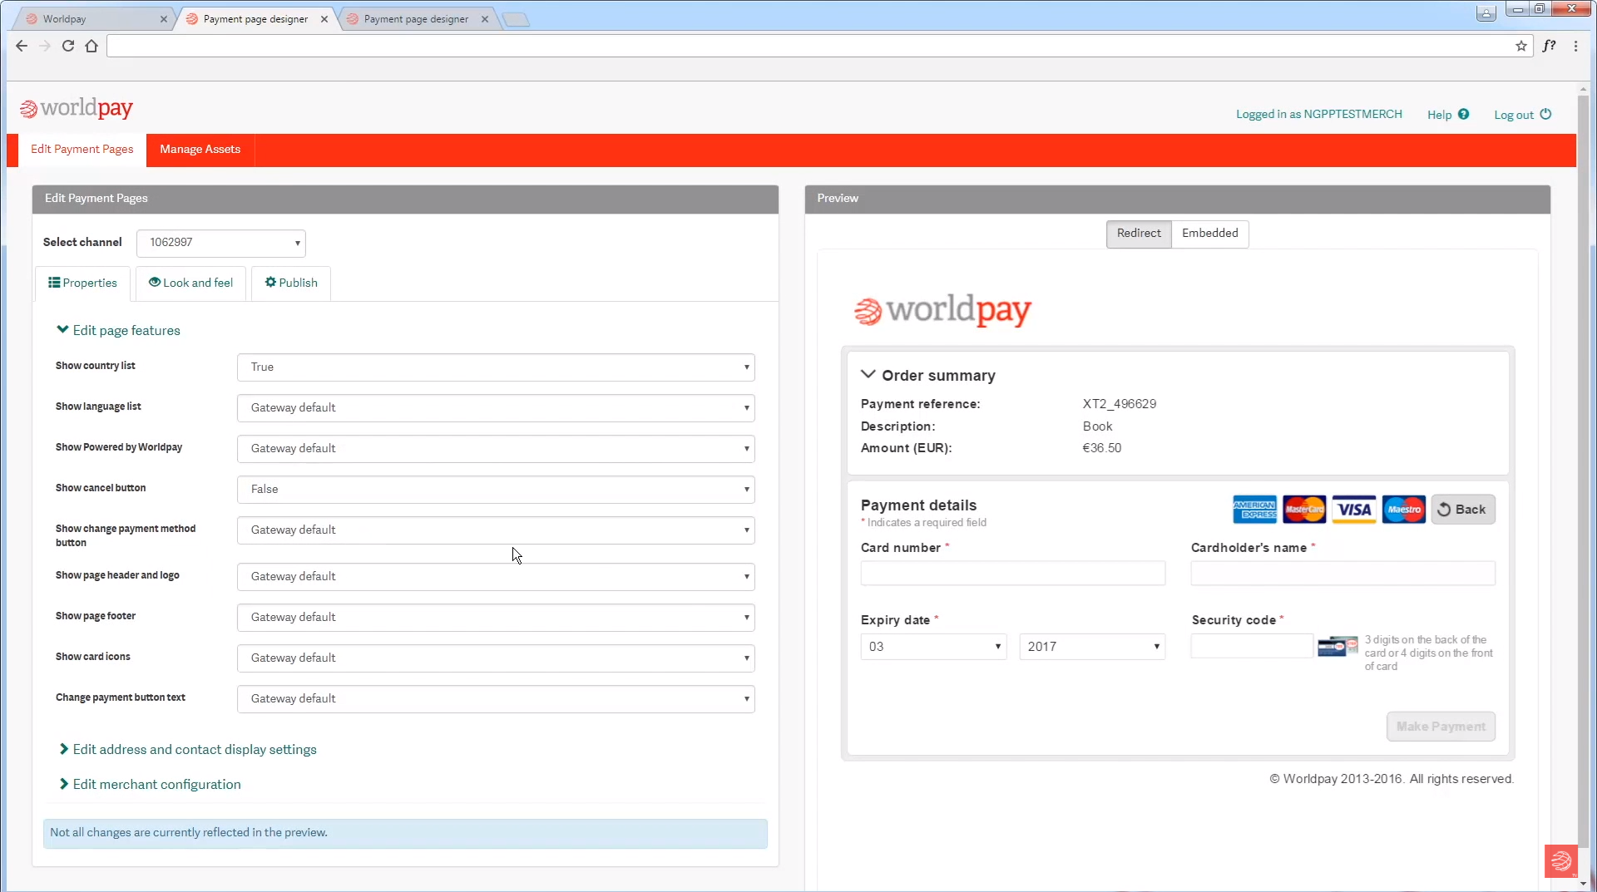1597x892 pixels.
Task: Bookmark the page with star icon
Action: click(x=1521, y=46)
